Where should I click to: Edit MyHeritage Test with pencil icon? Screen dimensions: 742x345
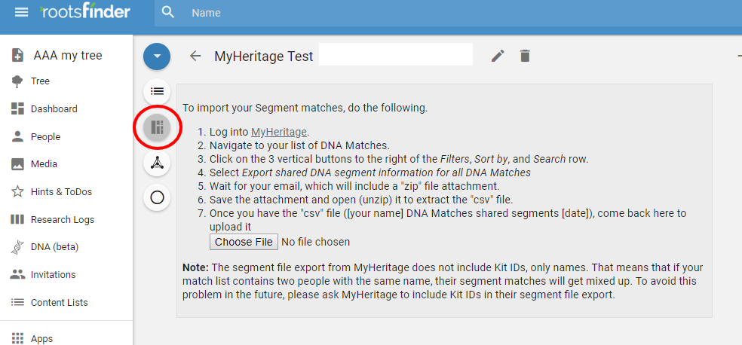(x=498, y=56)
